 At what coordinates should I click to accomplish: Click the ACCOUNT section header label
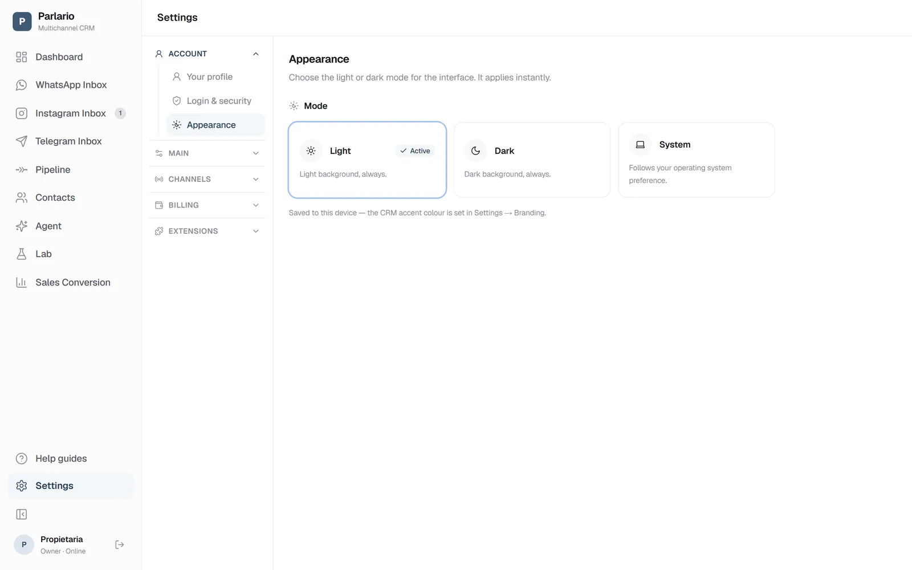[188, 54]
